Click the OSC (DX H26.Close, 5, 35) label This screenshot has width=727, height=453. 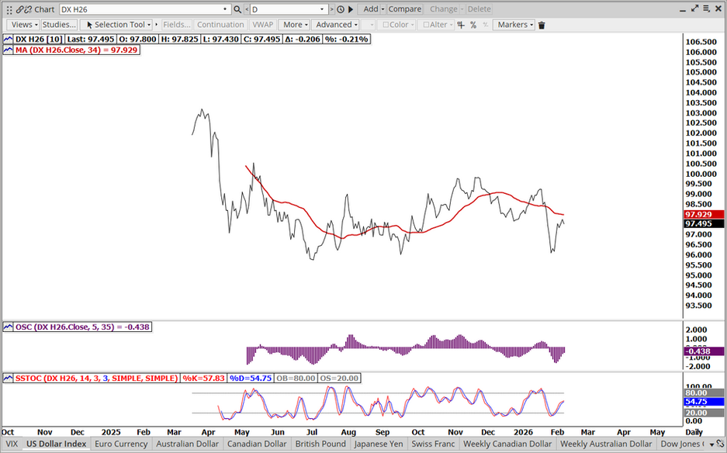pos(82,327)
